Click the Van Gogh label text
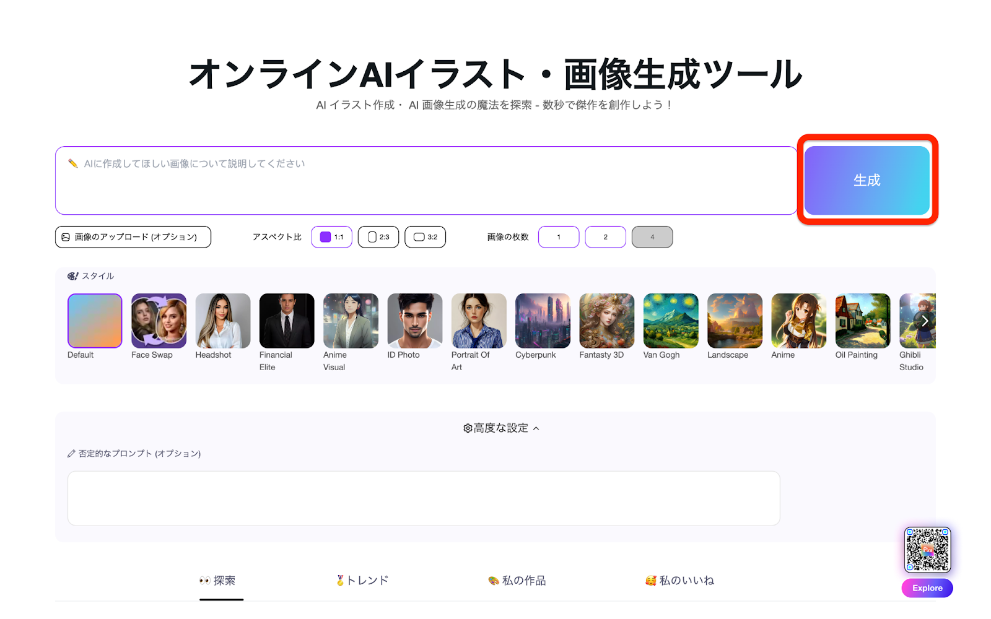The height and width of the screenshot is (619, 991). [x=661, y=355]
